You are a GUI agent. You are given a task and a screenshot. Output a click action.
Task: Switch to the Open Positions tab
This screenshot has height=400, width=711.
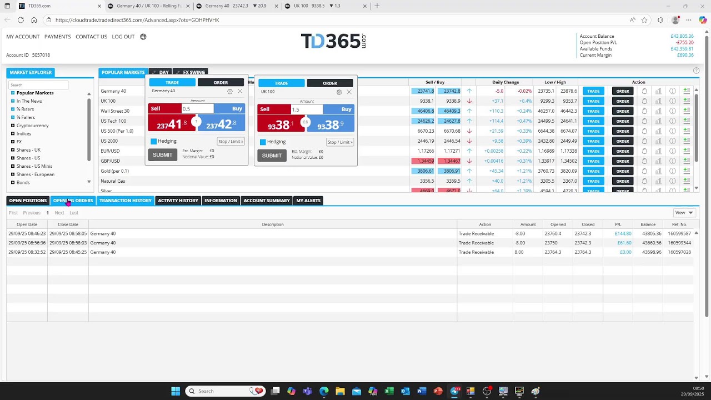click(28, 201)
